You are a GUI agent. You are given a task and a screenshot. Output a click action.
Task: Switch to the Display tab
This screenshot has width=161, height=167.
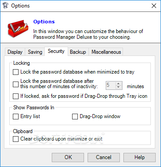pyautogui.click(x=15, y=52)
